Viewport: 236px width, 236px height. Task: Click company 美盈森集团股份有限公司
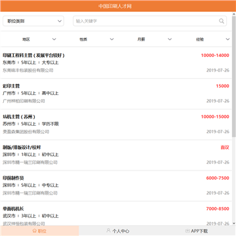pos(26,132)
